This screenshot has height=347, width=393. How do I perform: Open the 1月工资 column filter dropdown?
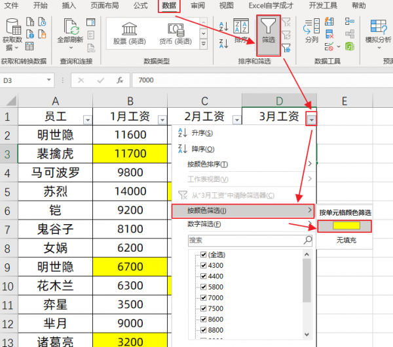click(x=162, y=120)
